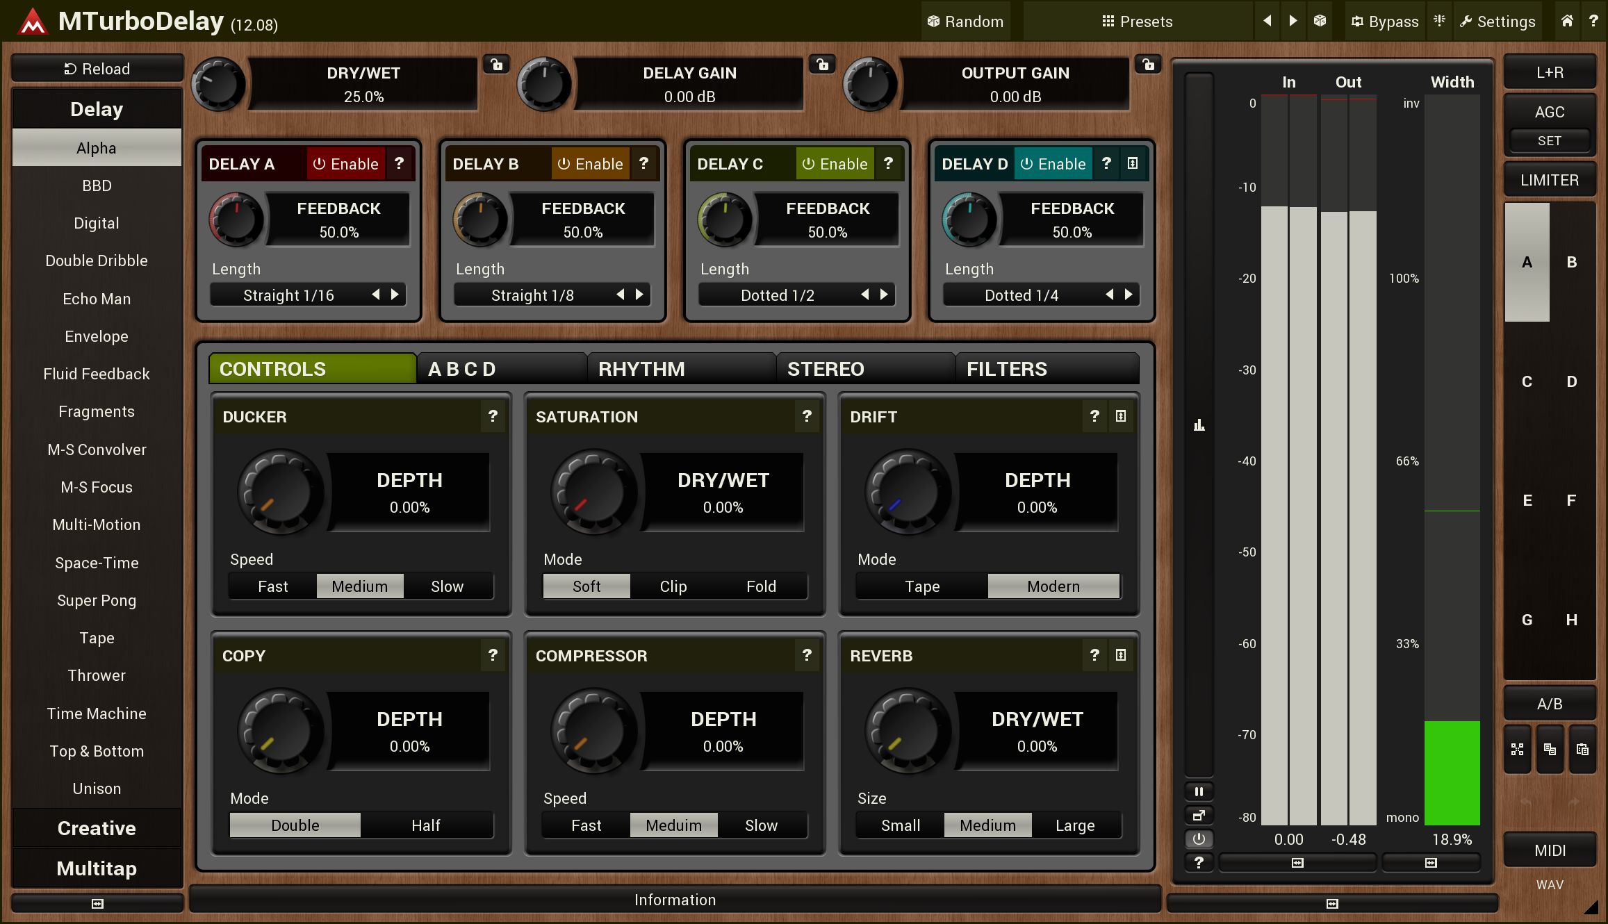Expand the Creative preset category
Image resolution: width=1608 pixels, height=924 pixels.
click(97, 828)
